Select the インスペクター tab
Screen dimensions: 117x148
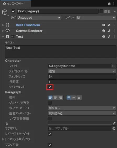(15, 4)
